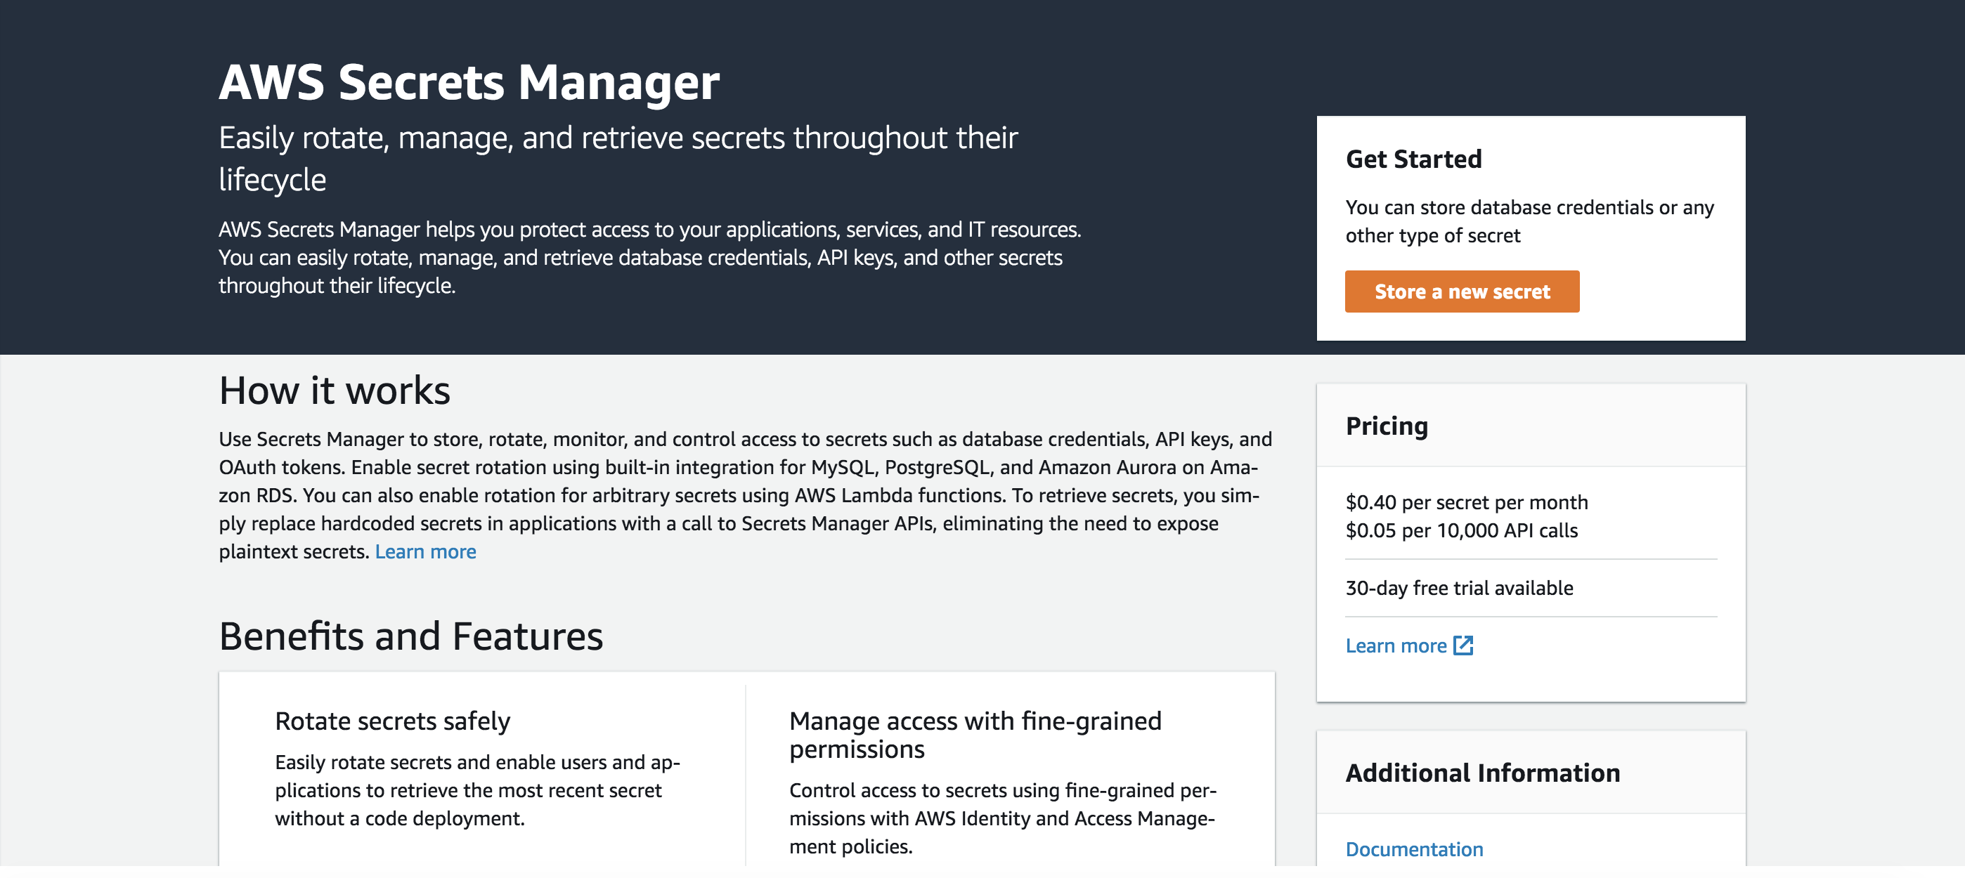The height and width of the screenshot is (878, 1965).
Task: Click the How it works heading
Action: click(x=334, y=391)
